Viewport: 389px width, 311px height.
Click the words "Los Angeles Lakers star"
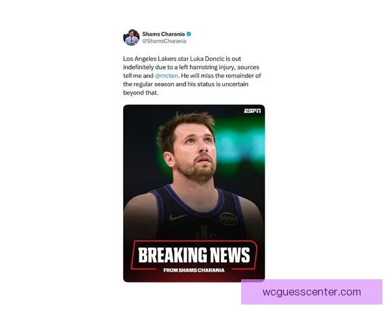click(156, 59)
